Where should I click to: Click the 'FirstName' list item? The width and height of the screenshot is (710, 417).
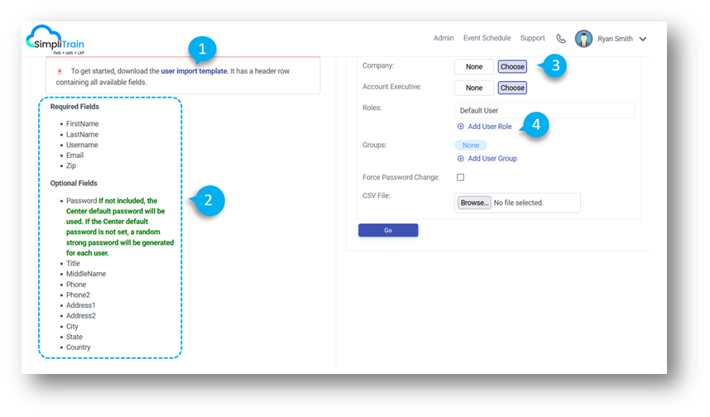[x=83, y=124]
